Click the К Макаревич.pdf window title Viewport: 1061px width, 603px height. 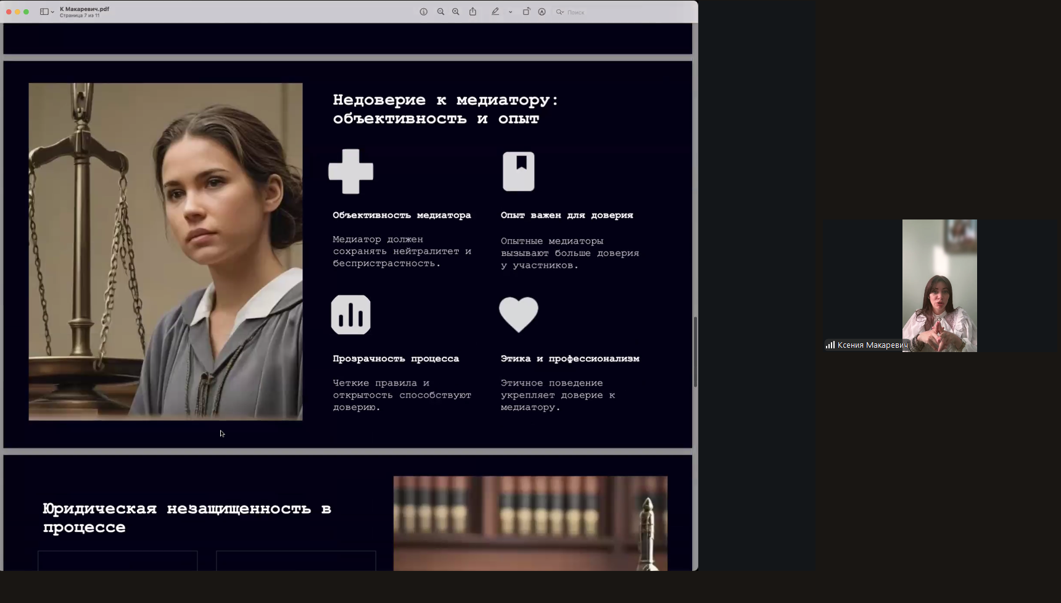[85, 9]
